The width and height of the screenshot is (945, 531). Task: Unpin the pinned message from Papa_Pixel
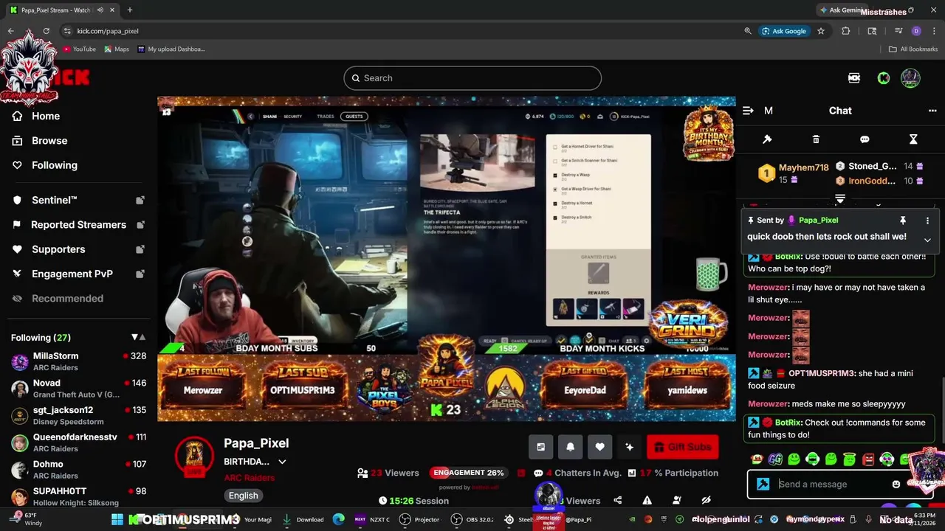902,221
